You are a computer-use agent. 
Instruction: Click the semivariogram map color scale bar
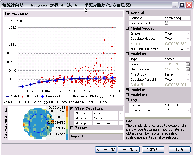pyautogui.click(x=67, y=123)
